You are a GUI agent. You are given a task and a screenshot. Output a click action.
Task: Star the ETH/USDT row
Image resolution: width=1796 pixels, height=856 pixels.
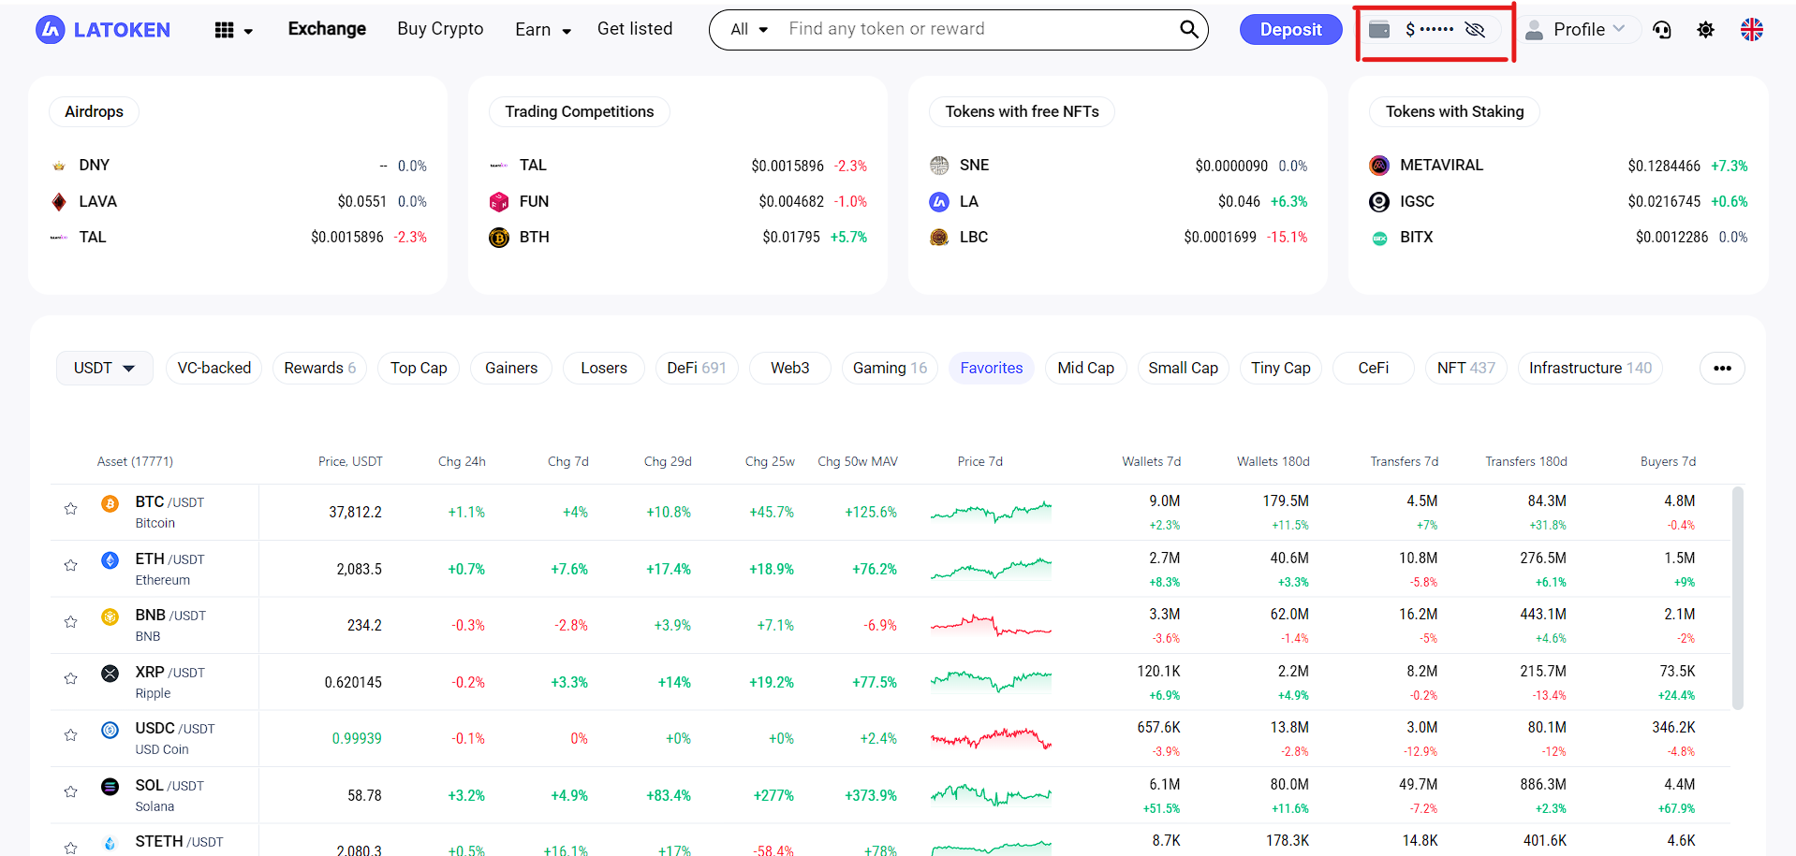click(x=70, y=565)
